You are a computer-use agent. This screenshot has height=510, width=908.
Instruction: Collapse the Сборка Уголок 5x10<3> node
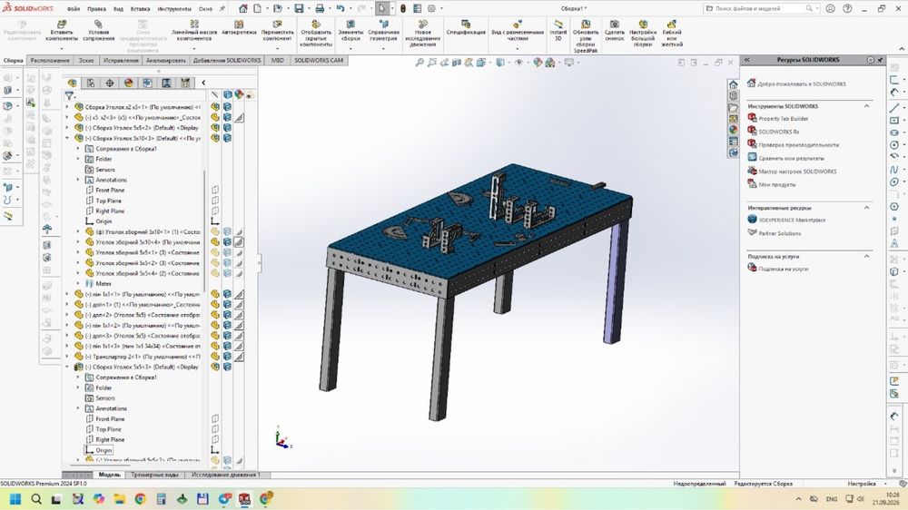pyautogui.click(x=67, y=138)
